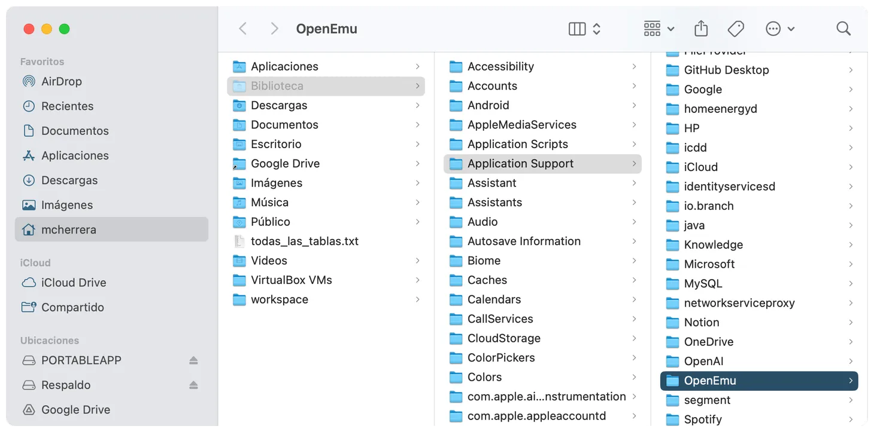Click the Search magnifier icon

click(843, 29)
